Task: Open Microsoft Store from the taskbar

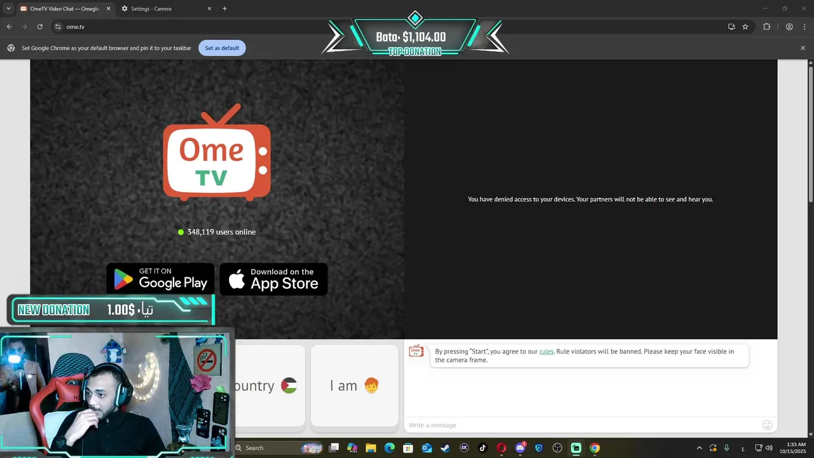Action: tap(408, 448)
